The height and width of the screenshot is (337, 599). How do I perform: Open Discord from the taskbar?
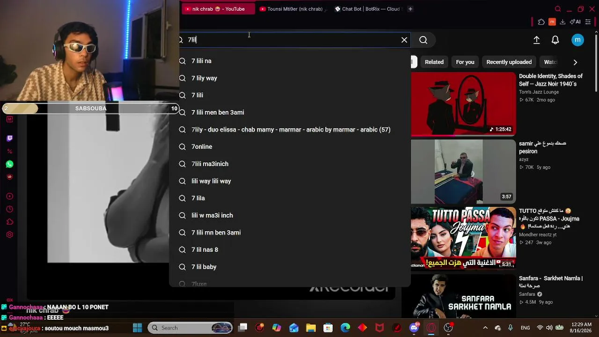tap(414, 328)
